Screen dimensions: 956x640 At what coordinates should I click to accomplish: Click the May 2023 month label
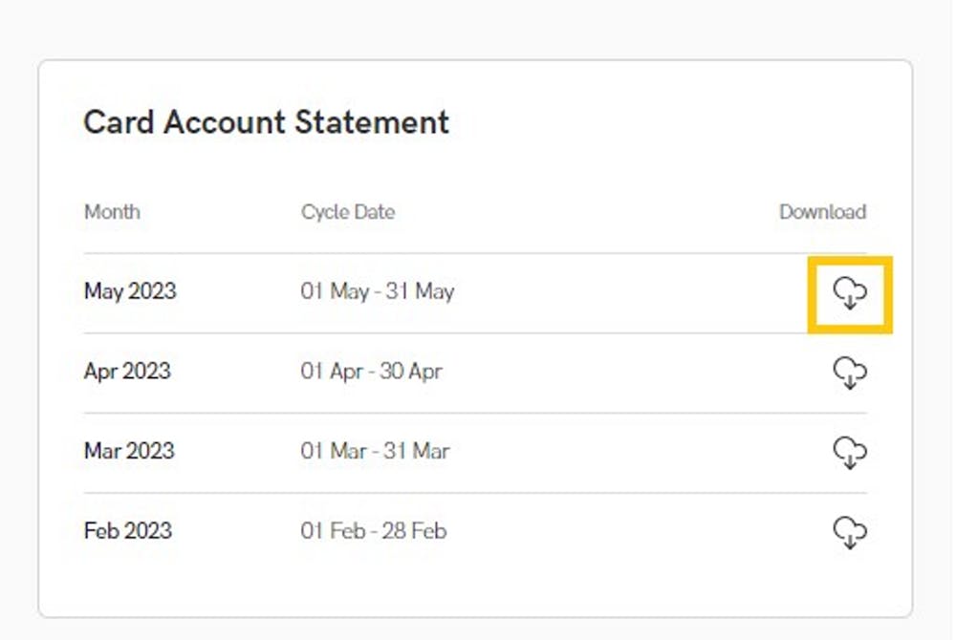(x=130, y=291)
